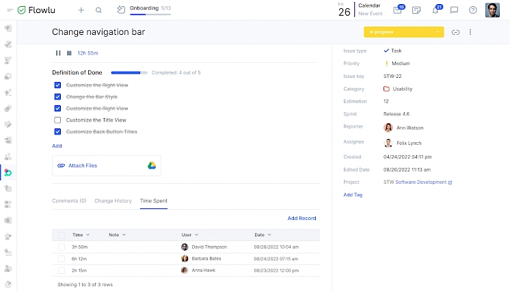Copy issue link via chain icon
The height and width of the screenshot is (291, 510).
coord(456,32)
